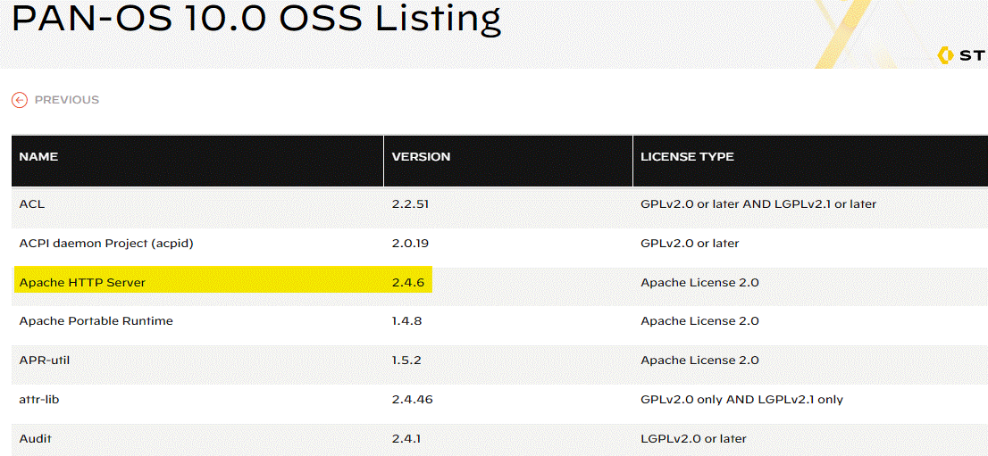Click the NAME column header

38,157
